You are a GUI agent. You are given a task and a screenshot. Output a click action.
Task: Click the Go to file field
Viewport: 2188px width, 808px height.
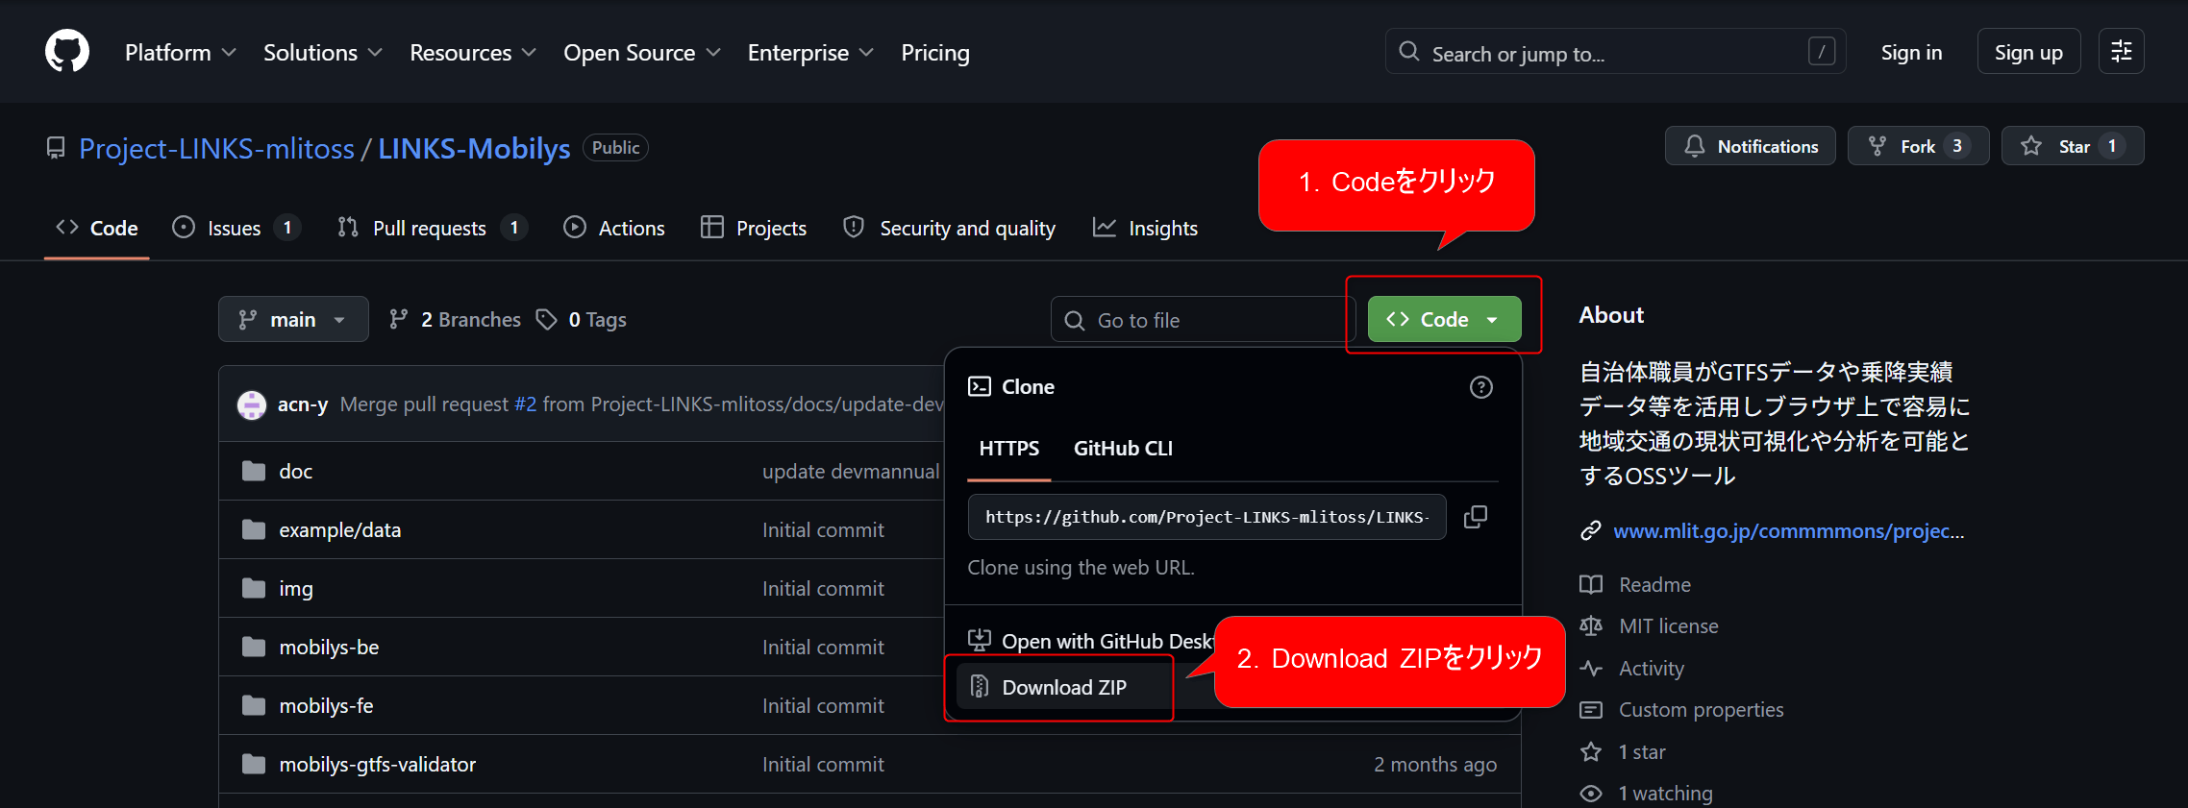pos(1203,320)
